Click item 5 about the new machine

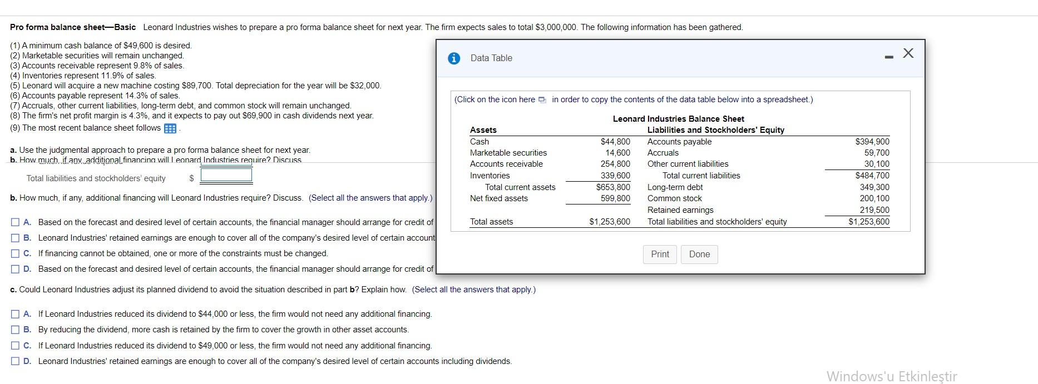(196, 86)
